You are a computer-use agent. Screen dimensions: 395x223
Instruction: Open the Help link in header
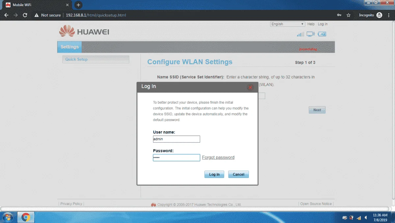(x=311, y=24)
